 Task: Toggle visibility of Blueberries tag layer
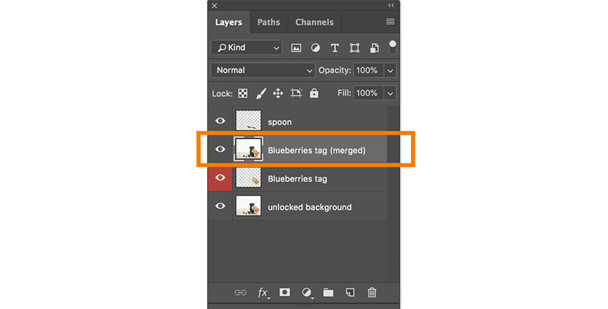pyautogui.click(x=220, y=178)
